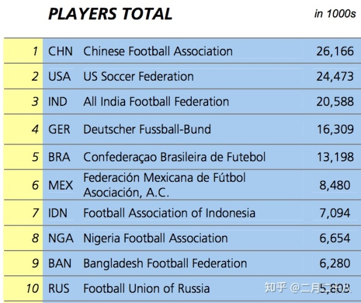
Task: Click the value 8,480
Action: pyautogui.click(x=335, y=186)
